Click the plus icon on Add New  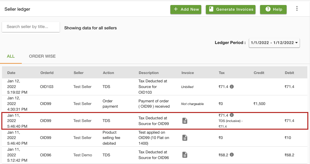click(176, 9)
